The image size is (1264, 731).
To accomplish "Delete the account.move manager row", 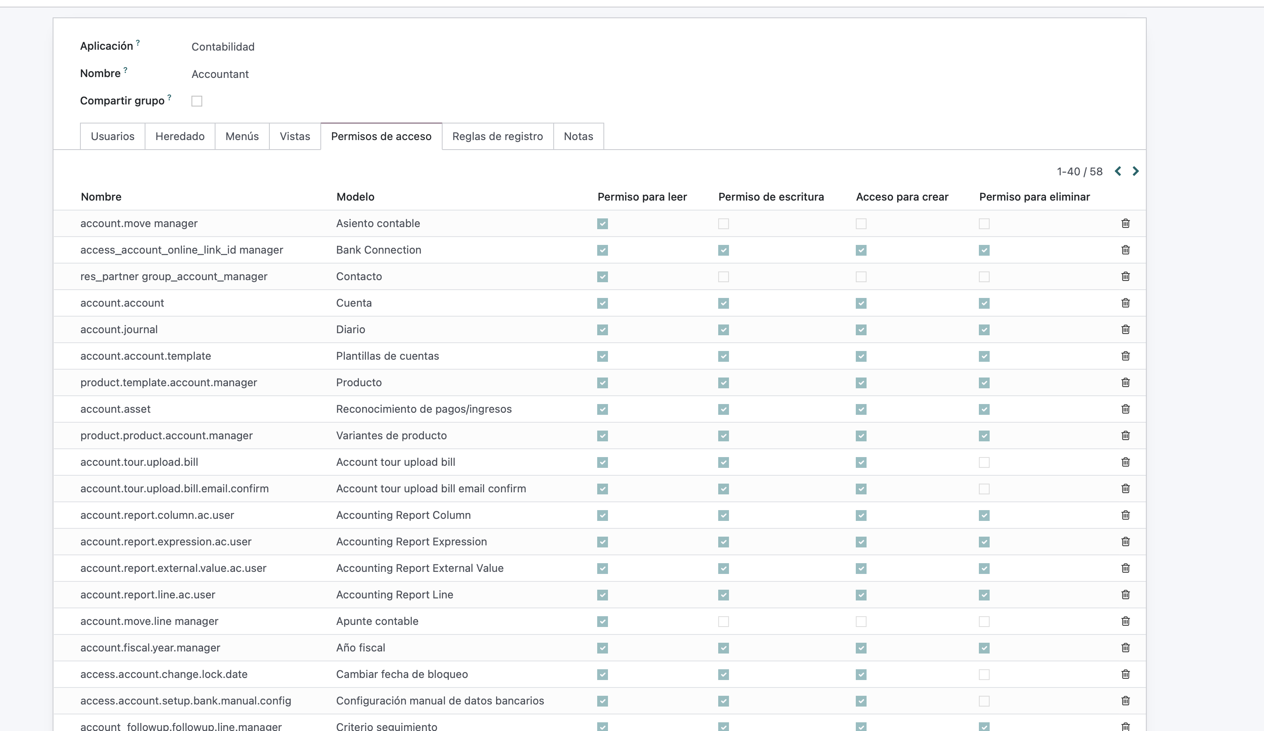I will tap(1125, 223).
